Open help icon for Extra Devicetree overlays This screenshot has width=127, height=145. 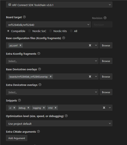(x=40, y=85)
